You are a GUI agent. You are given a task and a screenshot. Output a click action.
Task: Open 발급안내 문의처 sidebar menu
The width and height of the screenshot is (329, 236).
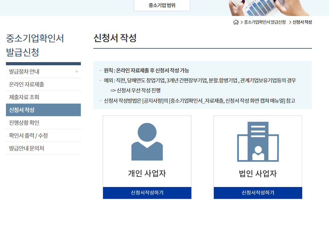tap(43, 148)
